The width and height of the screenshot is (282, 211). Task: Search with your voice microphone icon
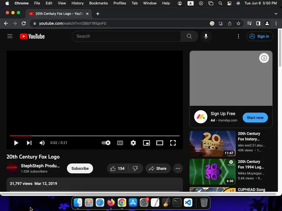pos(206,36)
